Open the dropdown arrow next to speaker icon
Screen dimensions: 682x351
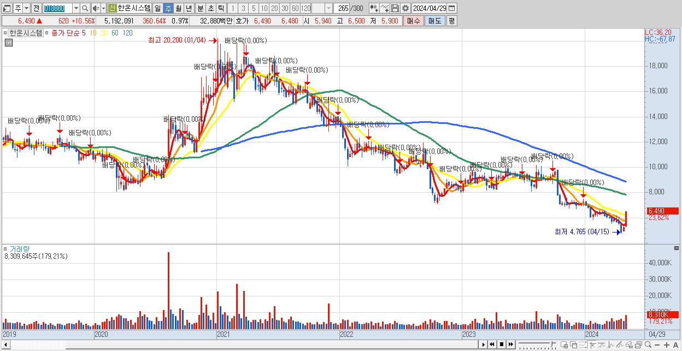point(103,8)
